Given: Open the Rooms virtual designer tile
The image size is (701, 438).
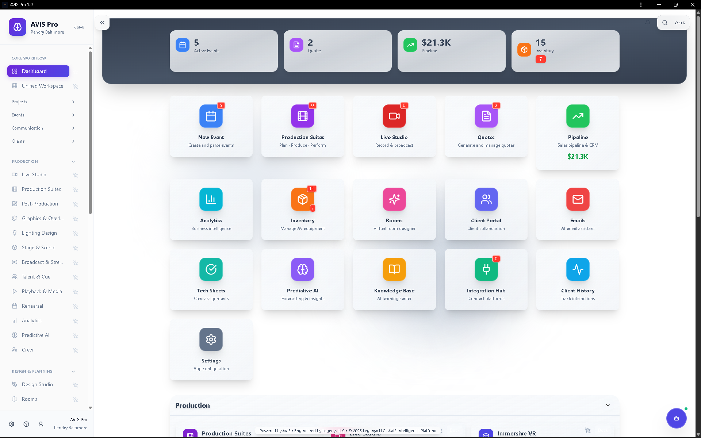Looking at the screenshot, I should (394, 199).
